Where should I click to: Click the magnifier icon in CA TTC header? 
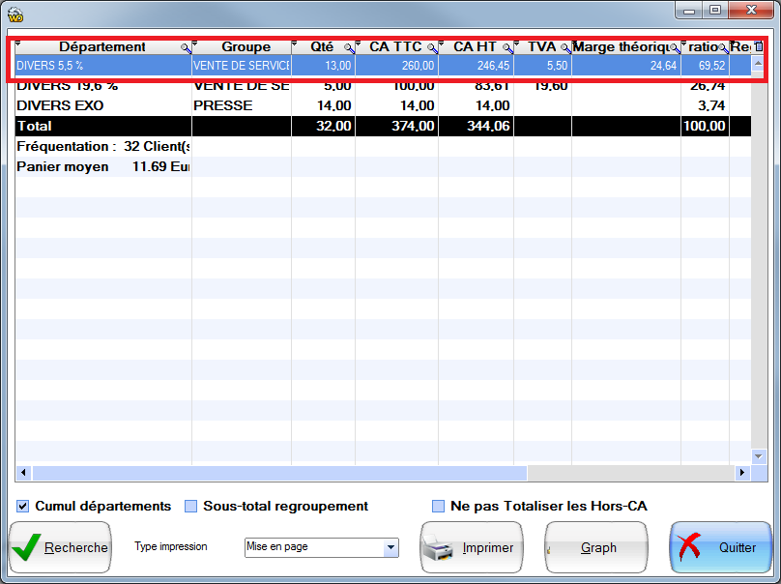click(x=431, y=47)
